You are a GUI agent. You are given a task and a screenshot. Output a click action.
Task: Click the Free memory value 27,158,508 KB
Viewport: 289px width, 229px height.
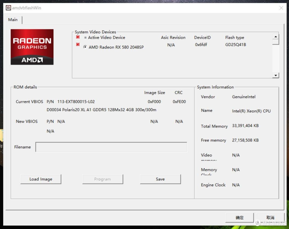point(245,140)
